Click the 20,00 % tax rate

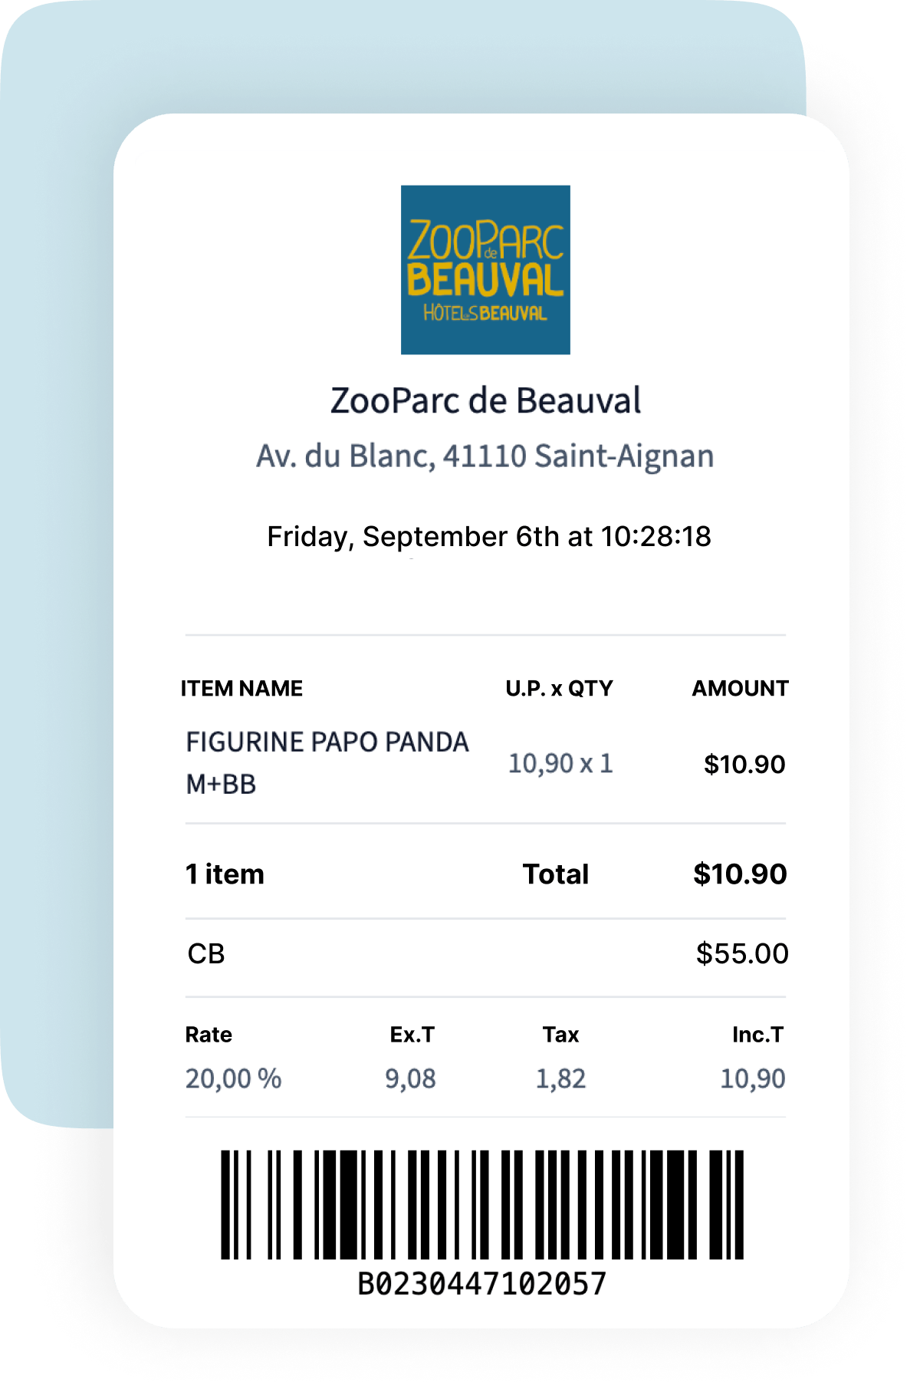tap(233, 1079)
